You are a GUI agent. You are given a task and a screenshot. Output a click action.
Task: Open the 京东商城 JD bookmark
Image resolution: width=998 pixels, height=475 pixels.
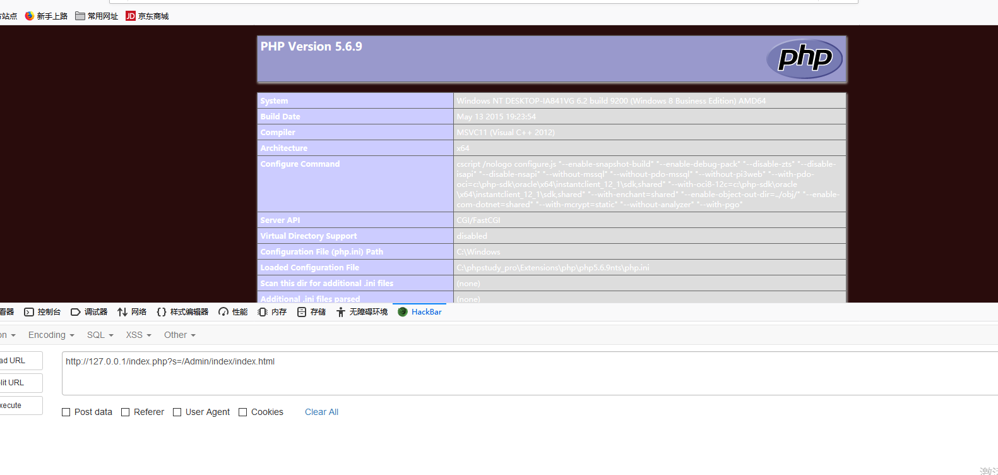point(147,16)
